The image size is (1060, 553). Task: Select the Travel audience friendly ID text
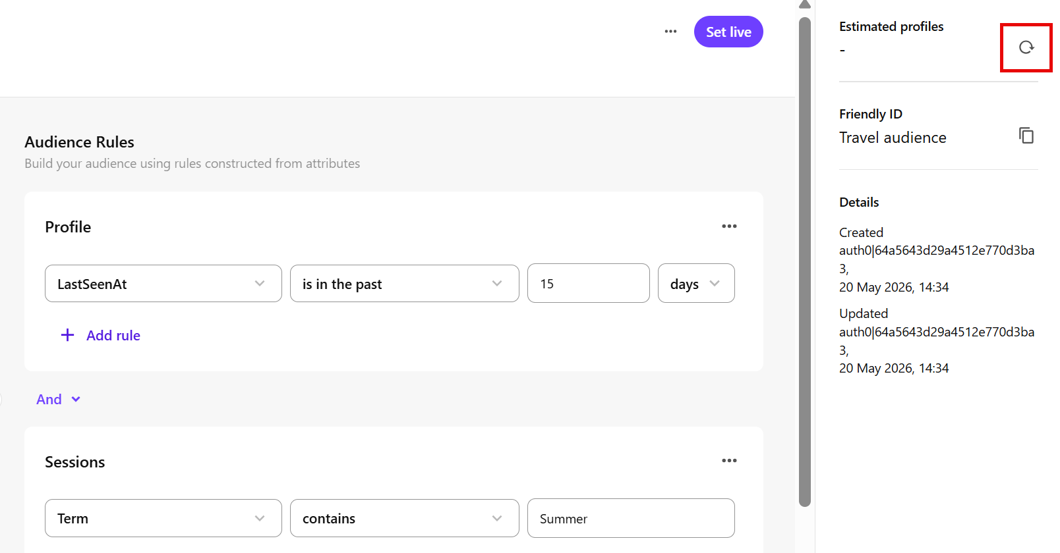coord(893,138)
